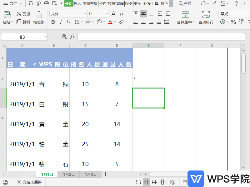Click the Format Painter (格式刷) icon
The image size is (250, 187).
tap(39, 15)
